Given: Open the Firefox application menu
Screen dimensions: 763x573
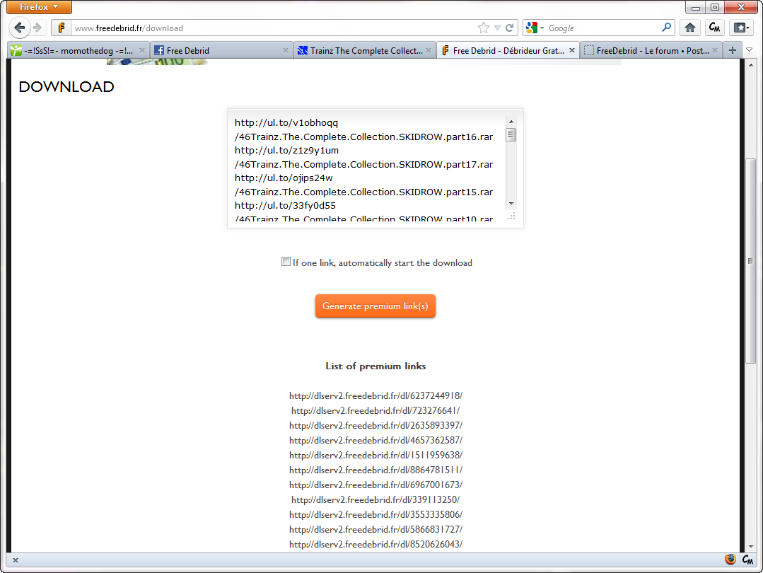Looking at the screenshot, I should pos(39,7).
